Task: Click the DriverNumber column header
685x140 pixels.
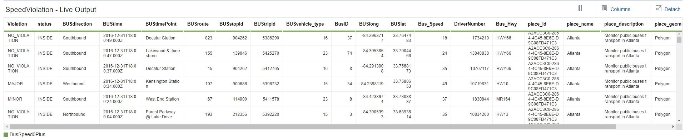Action: pyautogui.click(x=470, y=24)
